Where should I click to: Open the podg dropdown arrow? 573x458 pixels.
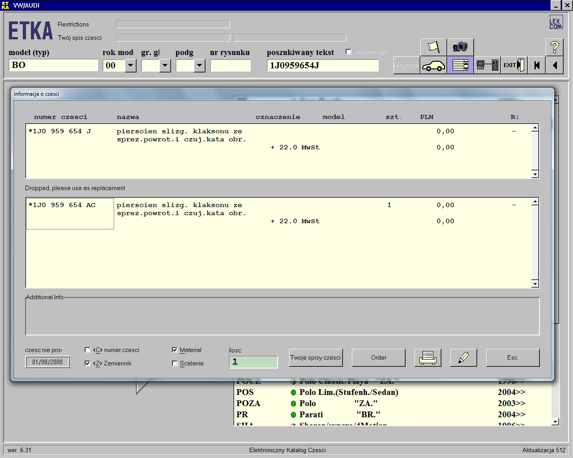coord(199,66)
